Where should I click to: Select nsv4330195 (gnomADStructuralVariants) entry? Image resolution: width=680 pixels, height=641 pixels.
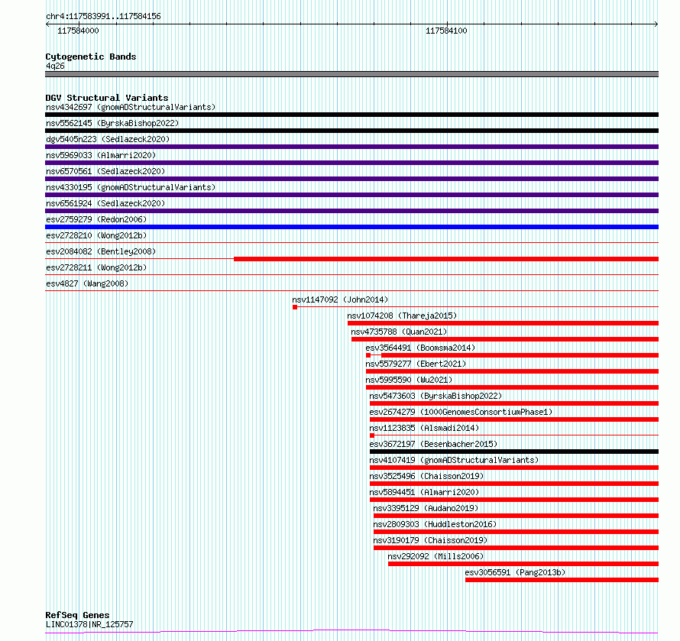(x=131, y=187)
